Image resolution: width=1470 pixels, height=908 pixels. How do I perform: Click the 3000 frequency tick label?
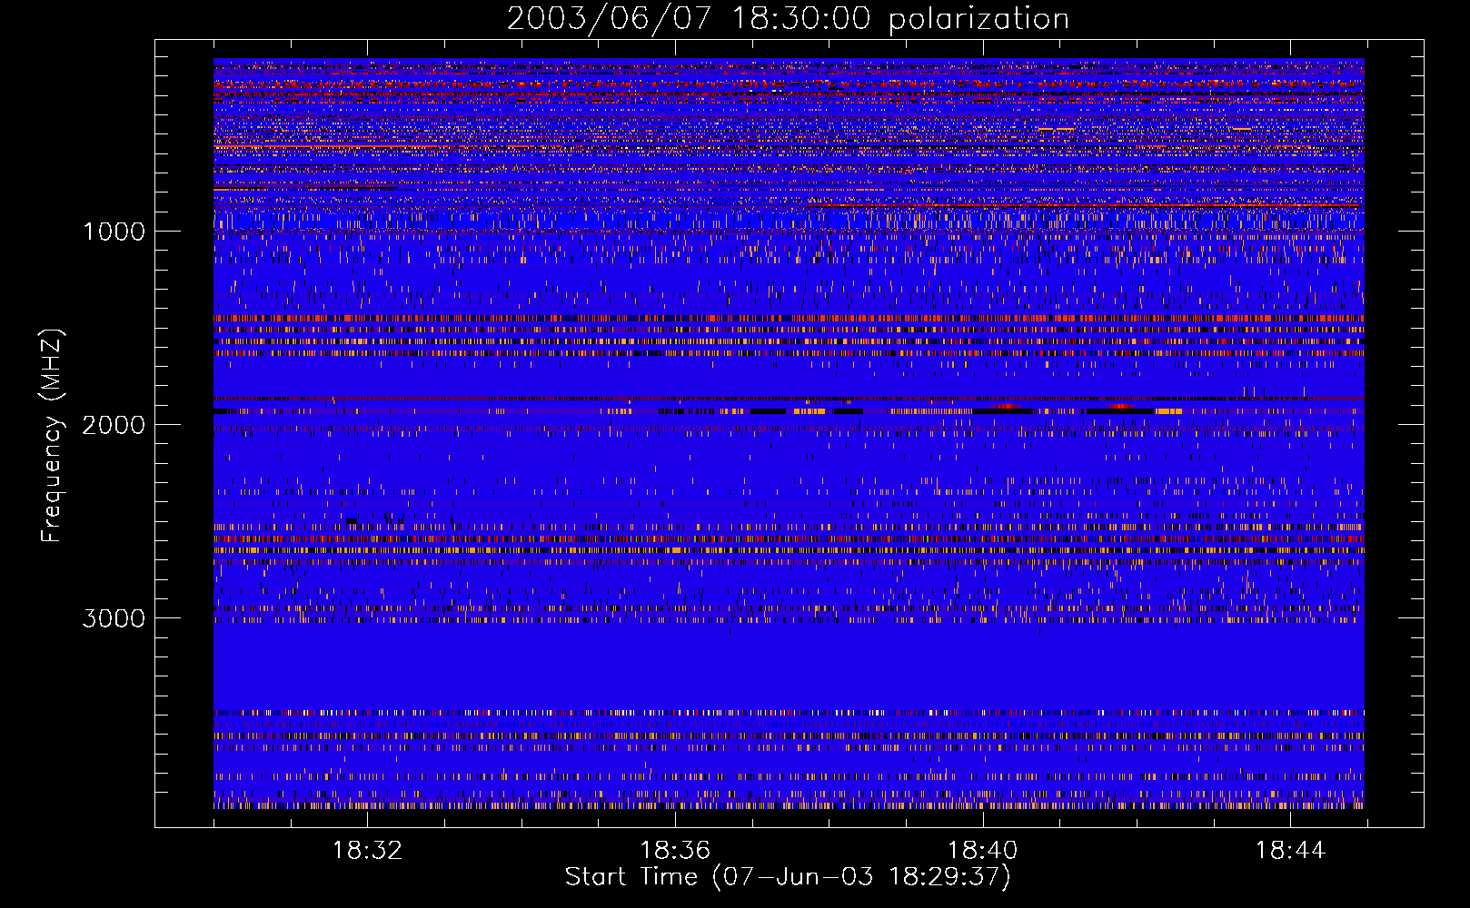(114, 618)
